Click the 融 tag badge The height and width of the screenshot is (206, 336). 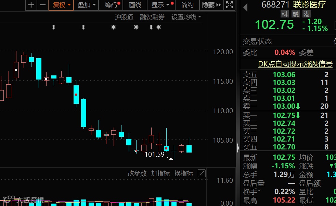coord(296,14)
